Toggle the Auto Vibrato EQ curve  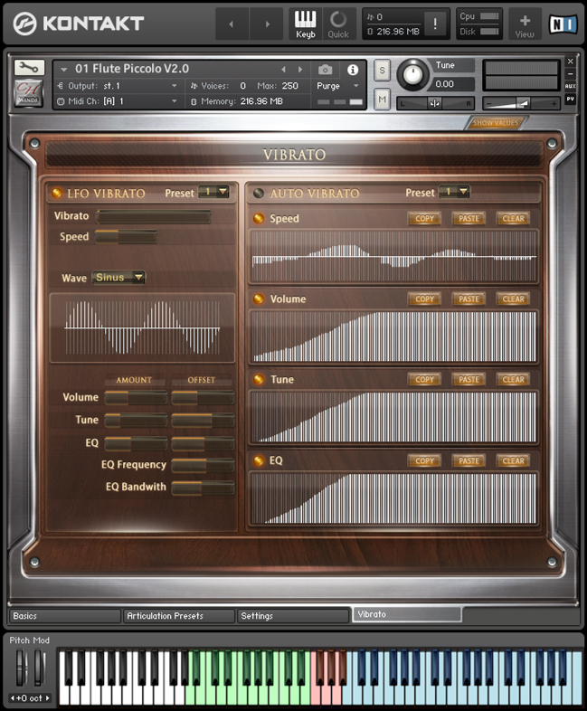259,460
